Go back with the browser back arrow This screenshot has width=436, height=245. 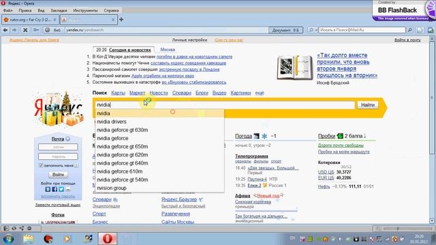pos(5,30)
